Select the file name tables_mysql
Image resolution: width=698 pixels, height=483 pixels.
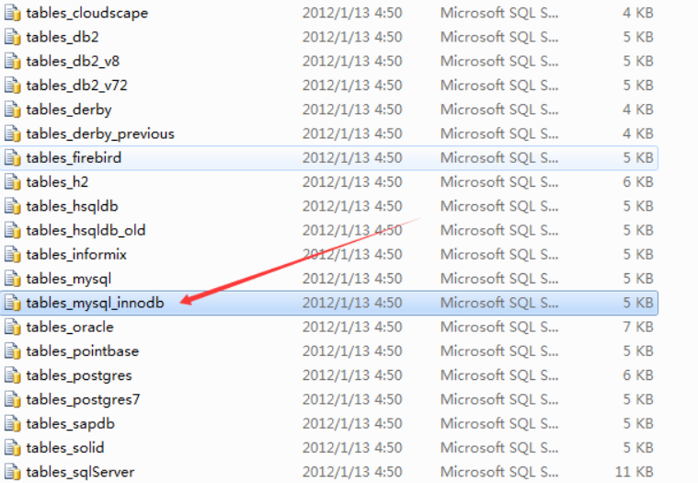tap(69, 279)
